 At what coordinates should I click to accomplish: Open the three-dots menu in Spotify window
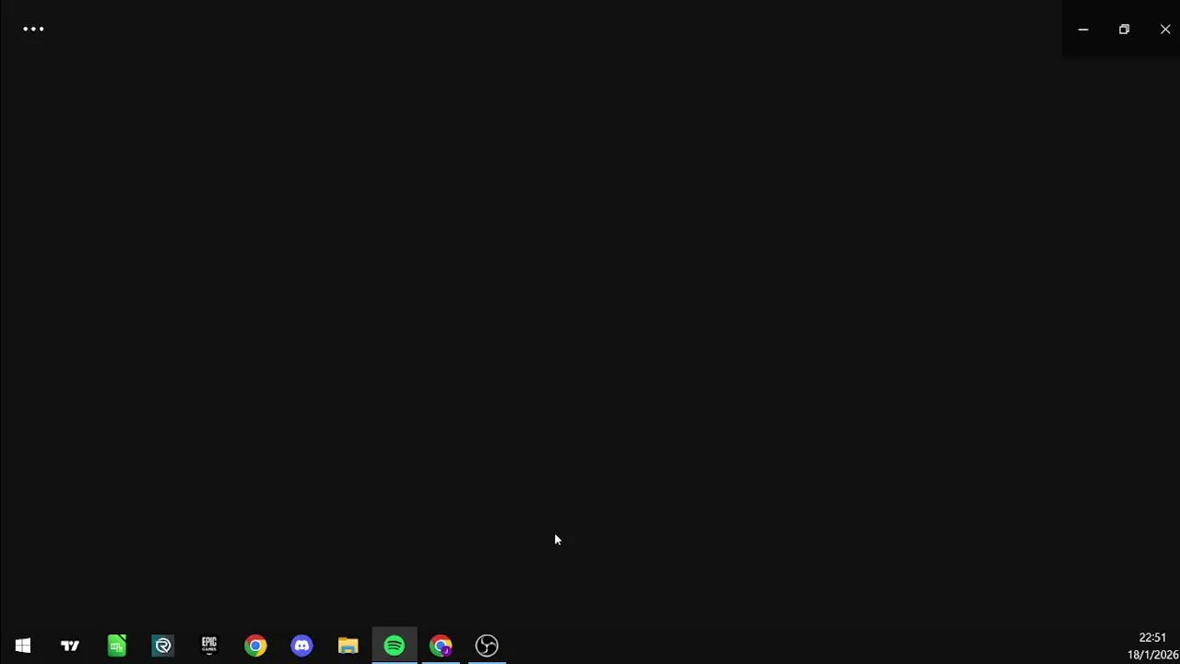[33, 30]
